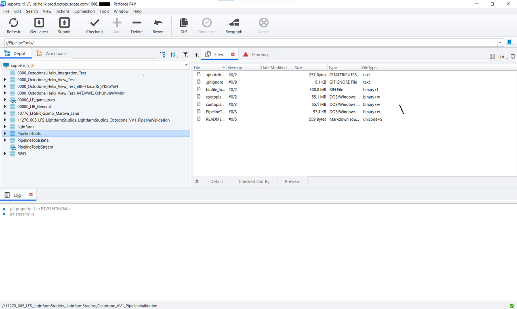Sort files by the Size column
The width and height of the screenshot is (517, 309).
pyautogui.click(x=310, y=67)
